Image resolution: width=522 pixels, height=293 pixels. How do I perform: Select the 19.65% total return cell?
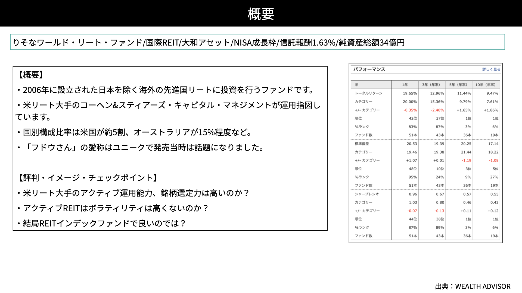410,93
